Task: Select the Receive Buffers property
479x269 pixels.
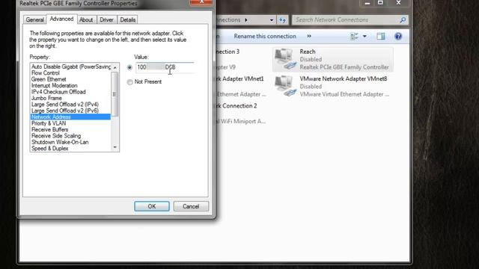Action: coord(50,129)
